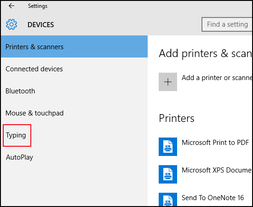
Task: Click the Add printers & scanners heading
Action: point(205,53)
